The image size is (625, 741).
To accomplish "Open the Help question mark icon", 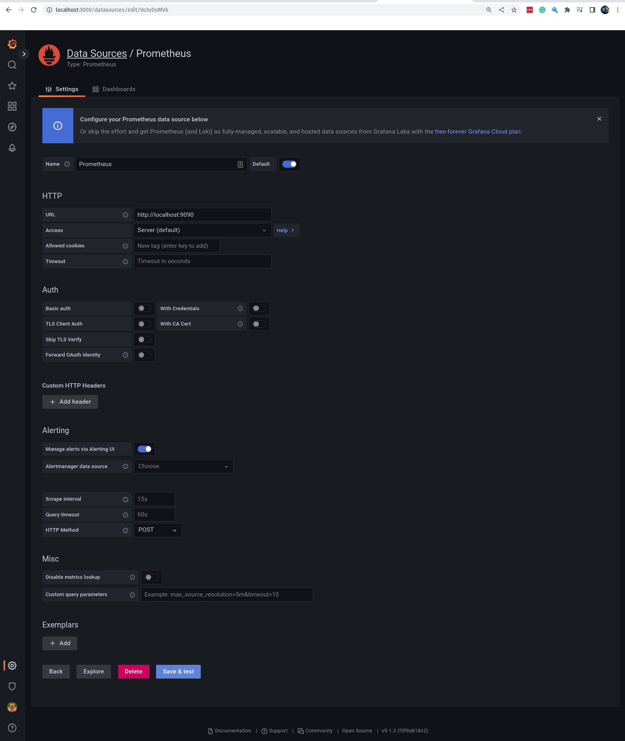I will [12, 728].
